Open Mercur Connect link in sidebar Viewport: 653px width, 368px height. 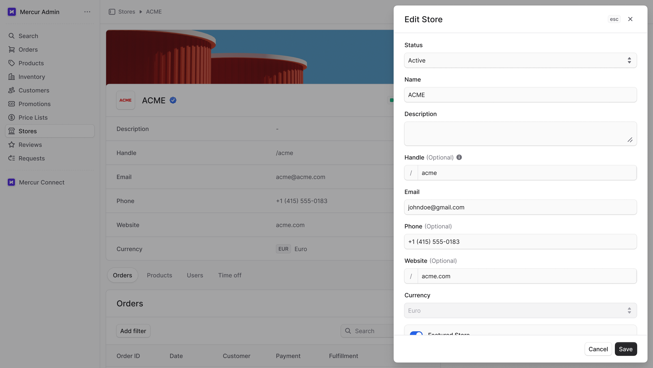point(50,182)
